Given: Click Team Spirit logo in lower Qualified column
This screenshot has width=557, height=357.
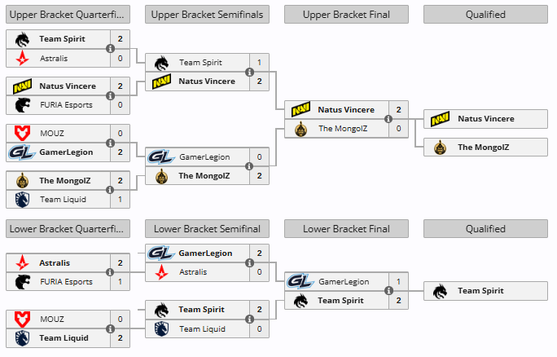Looking at the screenshot, I should (440, 291).
